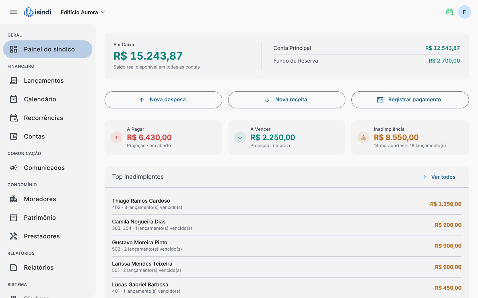Viewport: 478px width, 298px height.
Task: Open Moradores sidebar label
Action: click(x=40, y=199)
